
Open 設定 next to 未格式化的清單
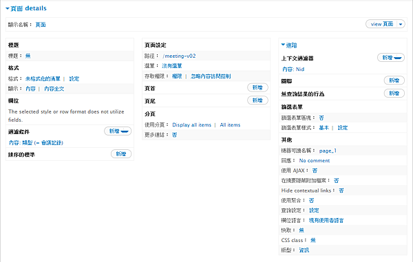coord(74,78)
